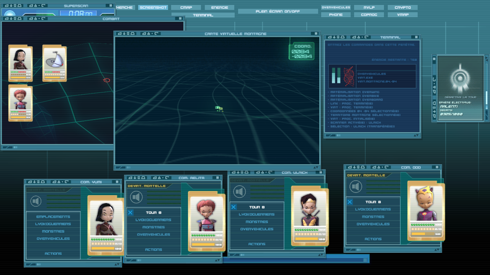Open Actions in Com. Odd window

point(373,239)
